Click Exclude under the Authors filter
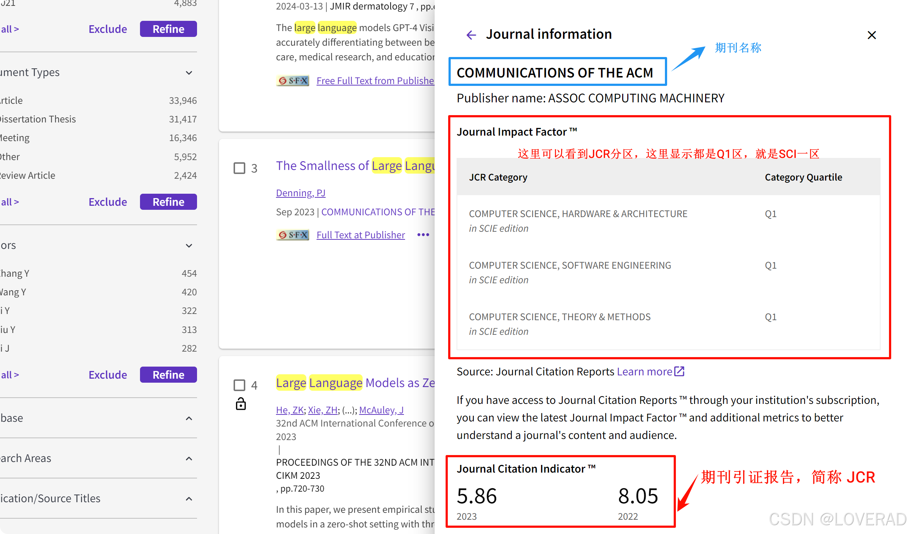This screenshot has height=534, width=908. click(107, 375)
